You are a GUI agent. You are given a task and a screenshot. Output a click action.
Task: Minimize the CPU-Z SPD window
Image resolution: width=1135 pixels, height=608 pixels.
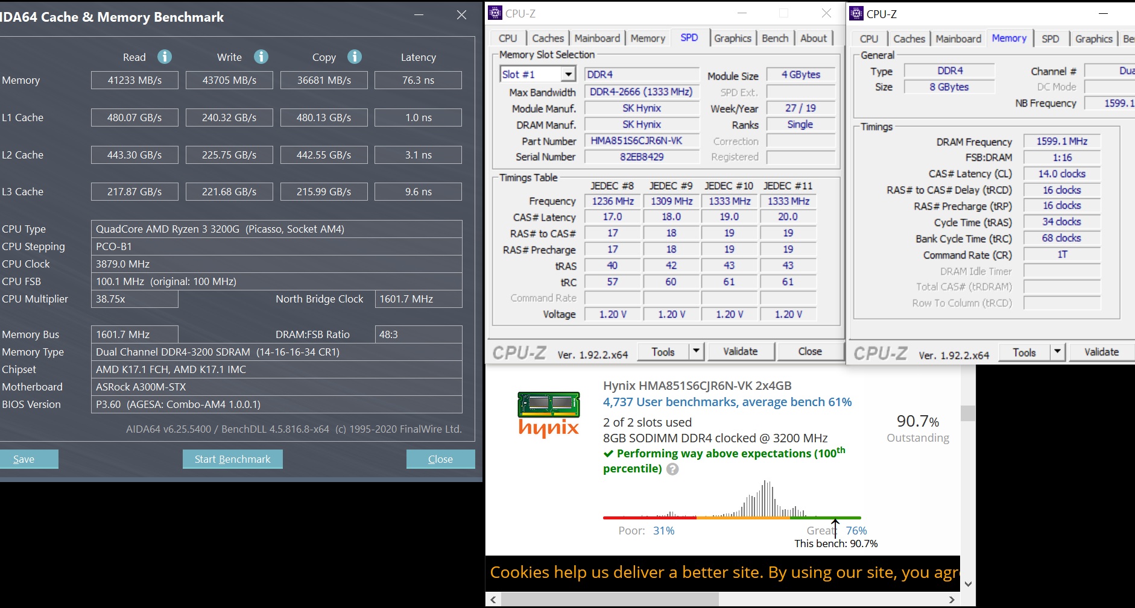point(742,13)
